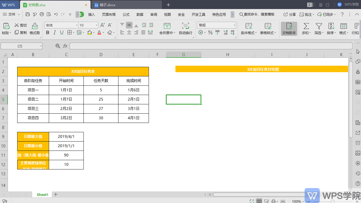Toggle Italic formatting
Viewport: 361px width, 203px height.
[x=55, y=33]
